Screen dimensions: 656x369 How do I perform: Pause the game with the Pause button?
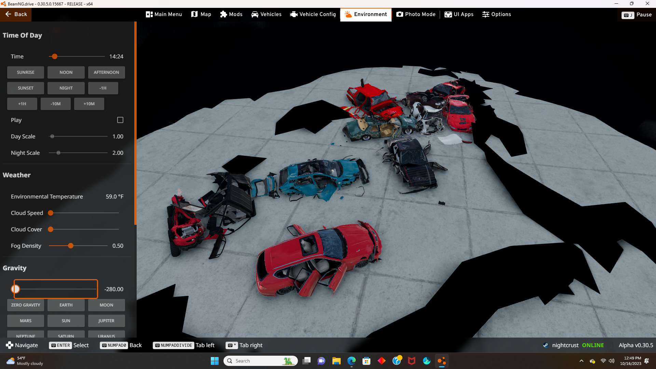point(637,15)
